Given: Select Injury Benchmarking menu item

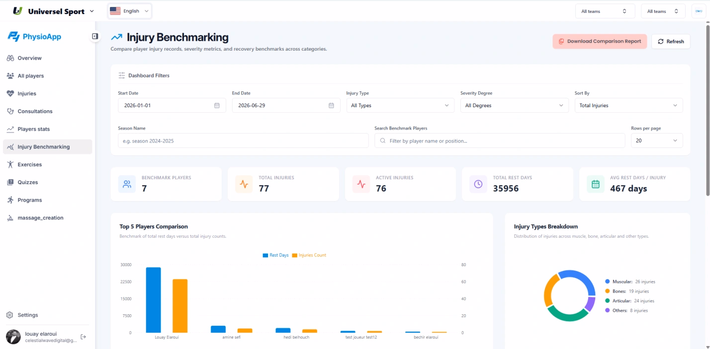Looking at the screenshot, I should (x=48, y=147).
